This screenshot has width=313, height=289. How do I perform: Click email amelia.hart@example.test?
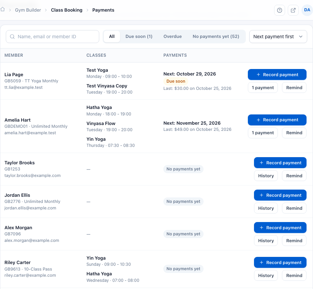click(x=30, y=133)
